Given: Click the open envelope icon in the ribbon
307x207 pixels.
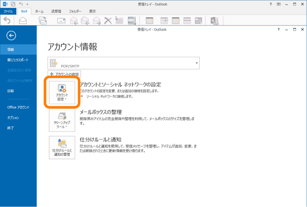Looking at the screenshot, I should pyautogui.click(x=23, y=20).
